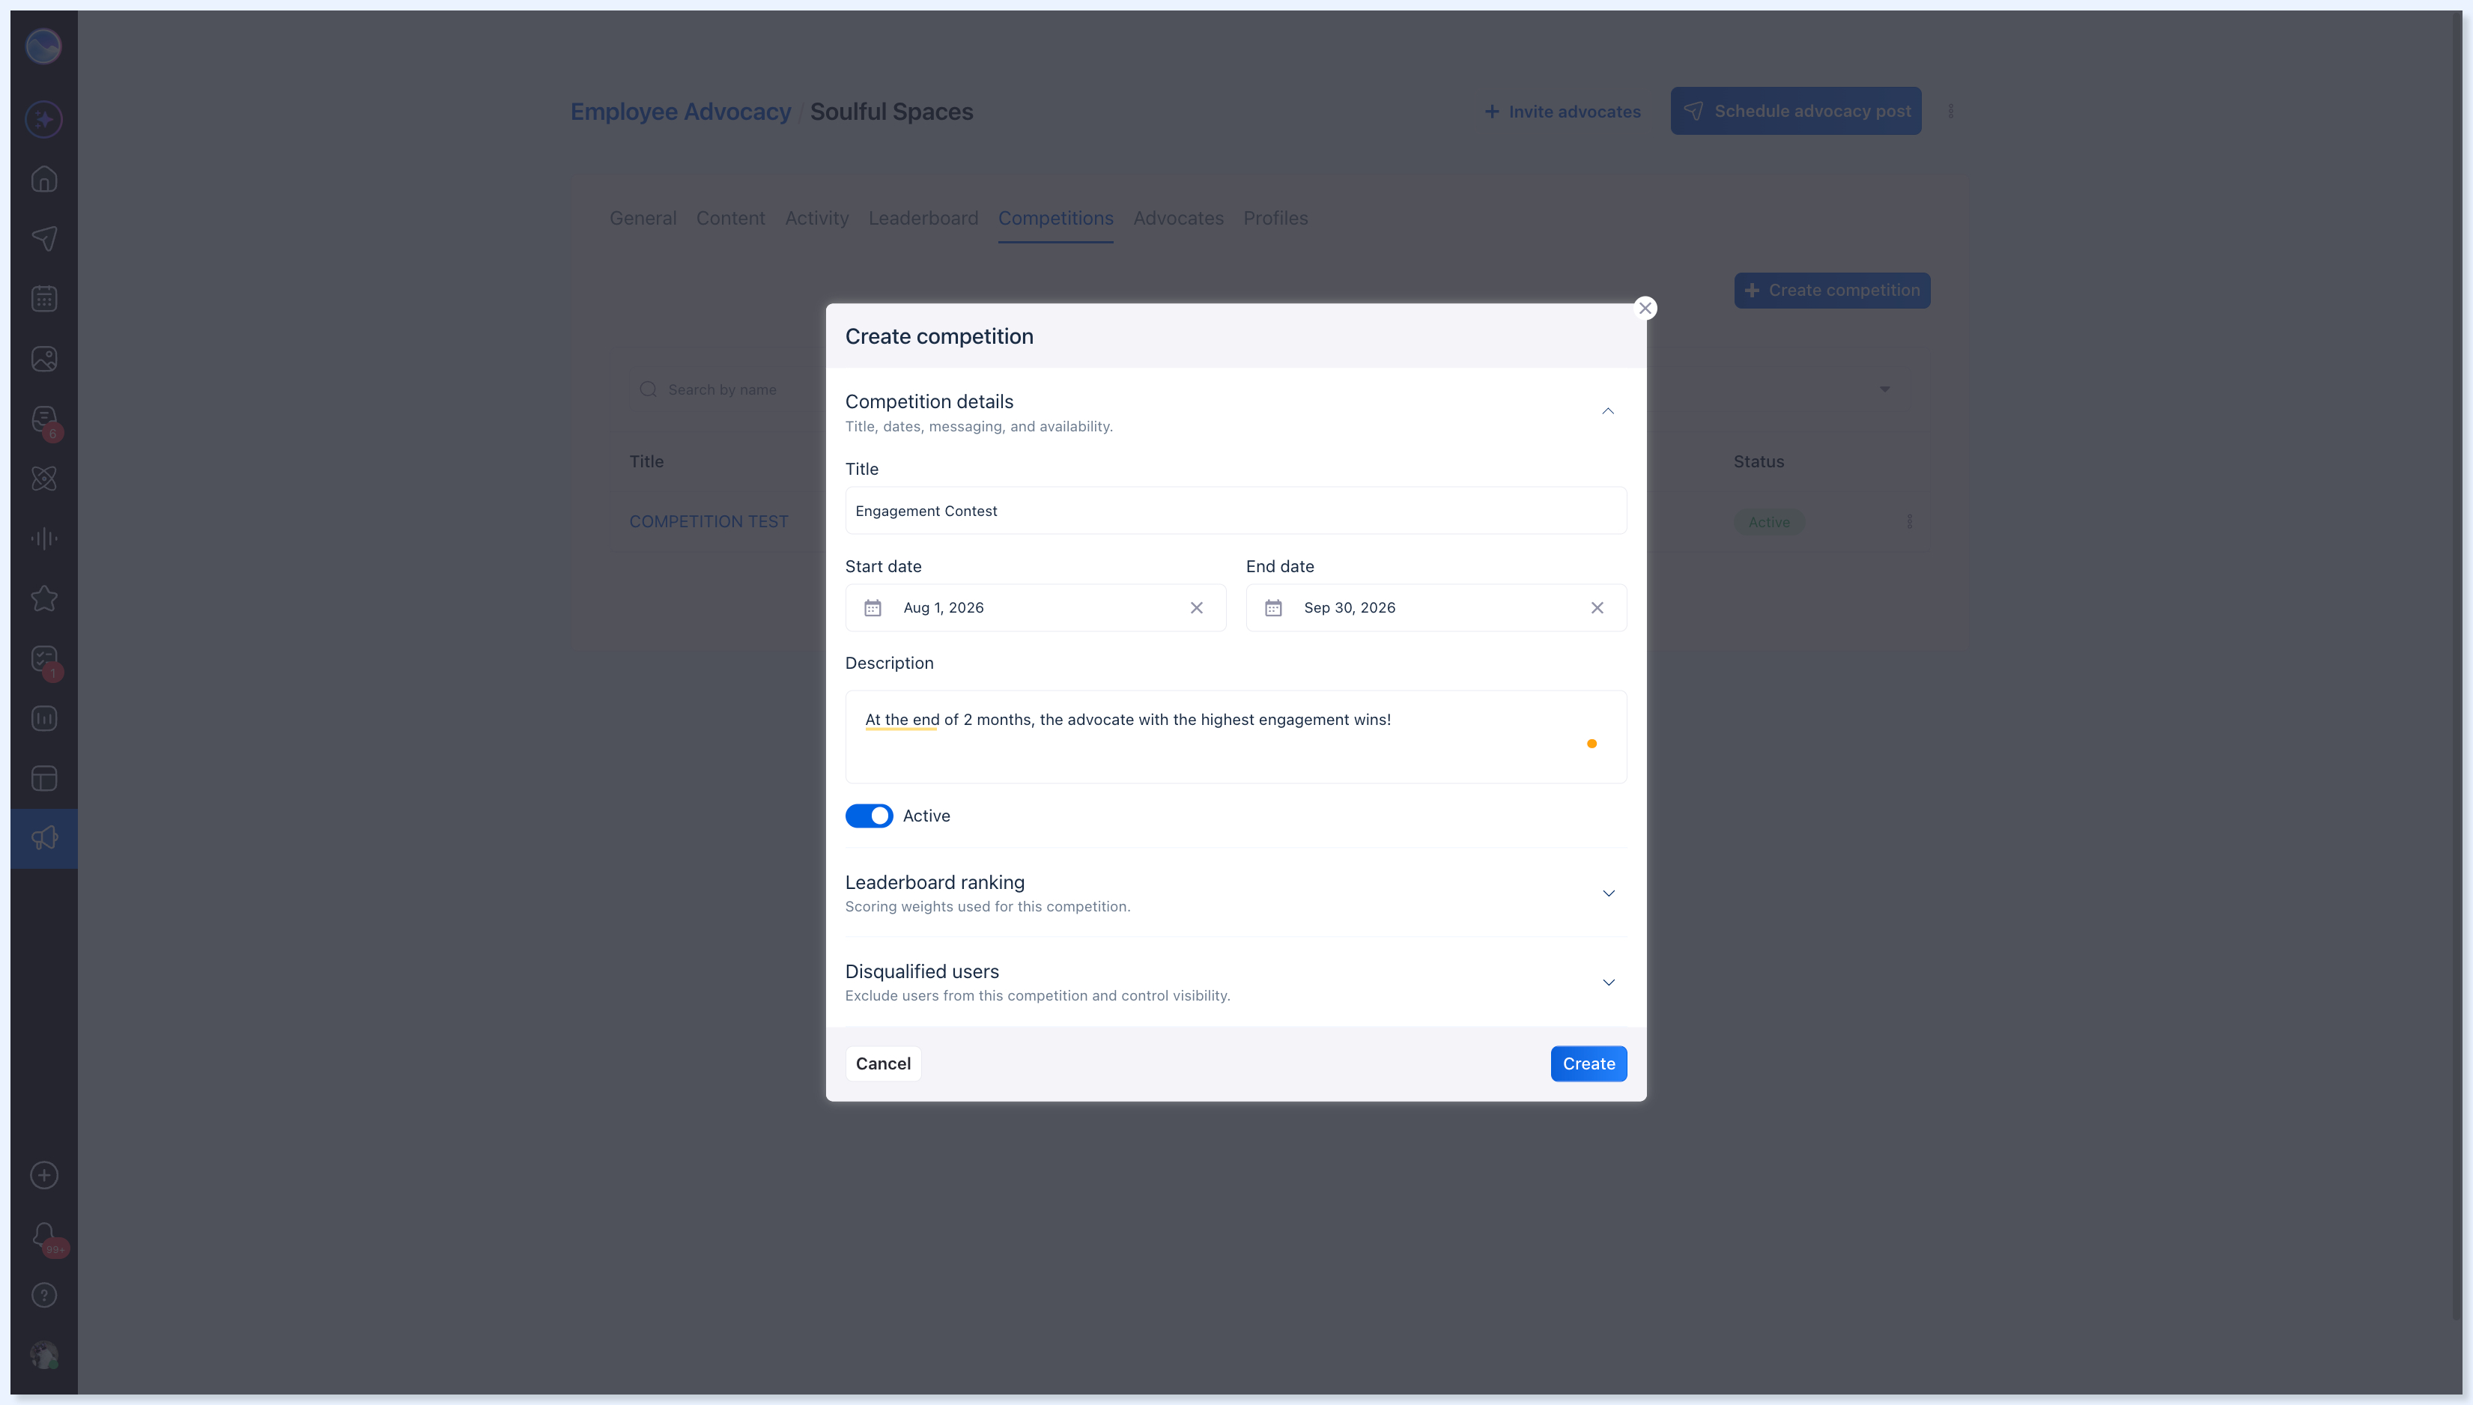Open the user avatar at sidebar bottom

coord(44,1355)
